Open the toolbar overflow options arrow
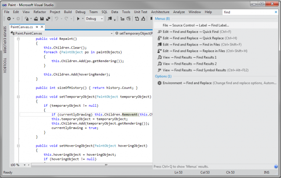281x178 pixels. point(115,19)
